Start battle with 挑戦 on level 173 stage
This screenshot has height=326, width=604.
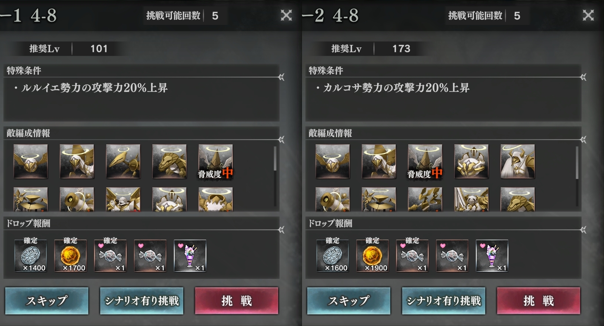click(x=539, y=301)
